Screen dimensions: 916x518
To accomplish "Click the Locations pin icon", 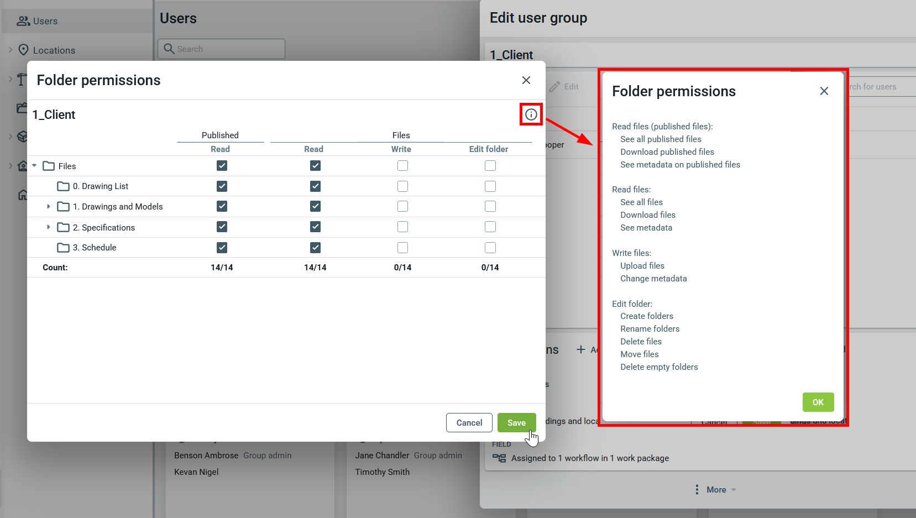I will pos(23,50).
